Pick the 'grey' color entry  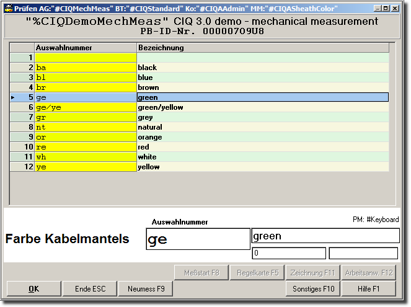pos(262,117)
